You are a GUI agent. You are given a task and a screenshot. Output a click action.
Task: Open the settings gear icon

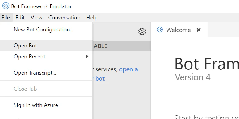click(x=142, y=31)
